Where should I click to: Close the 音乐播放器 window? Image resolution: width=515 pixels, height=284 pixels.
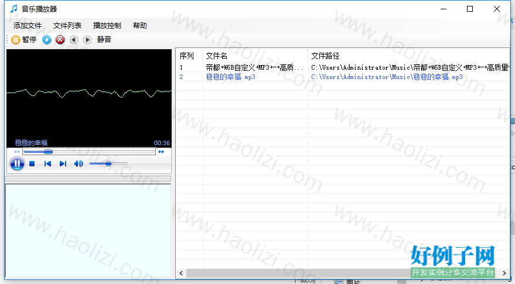497,9
